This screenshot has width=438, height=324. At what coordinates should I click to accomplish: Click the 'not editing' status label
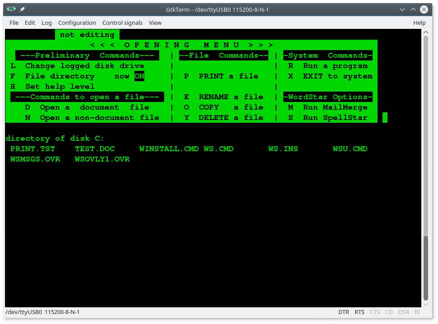87,35
